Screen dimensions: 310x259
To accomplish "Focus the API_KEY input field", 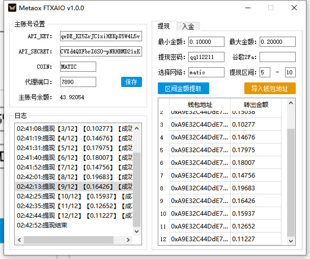I will tap(101, 37).
